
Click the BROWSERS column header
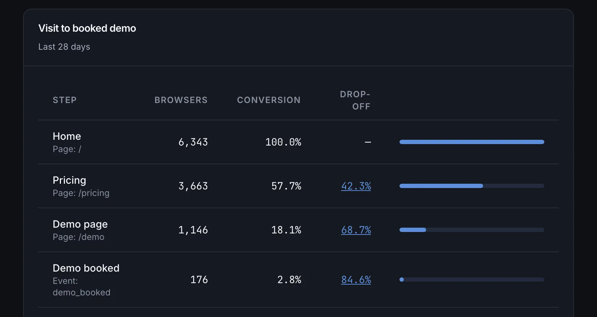click(x=181, y=100)
